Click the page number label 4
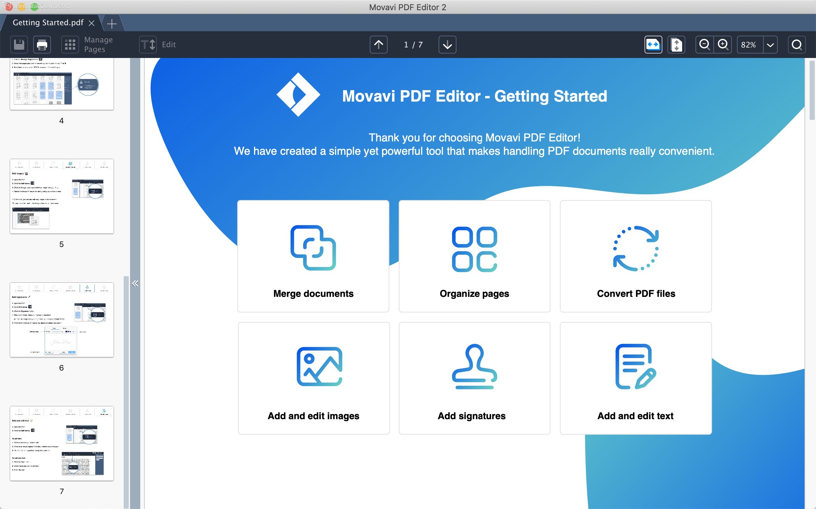Image resolution: width=816 pixels, height=509 pixels. (62, 121)
